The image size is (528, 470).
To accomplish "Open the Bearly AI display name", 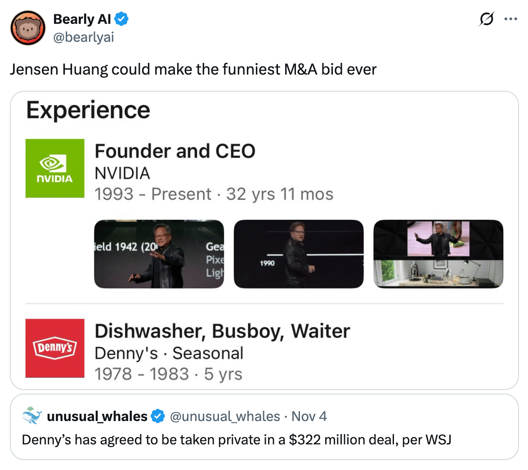I will pos(82,19).
